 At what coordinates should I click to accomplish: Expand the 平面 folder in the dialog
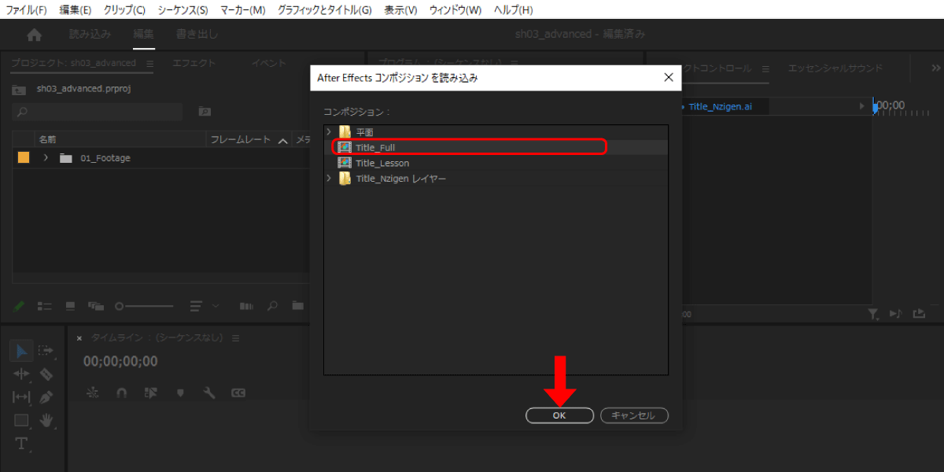pos(329,131)
